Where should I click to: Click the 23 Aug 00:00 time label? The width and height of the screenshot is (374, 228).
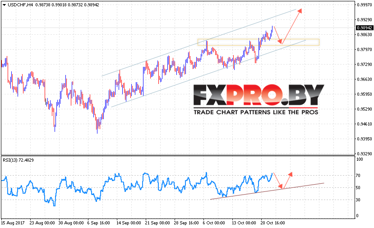click(x=42, y=223)
